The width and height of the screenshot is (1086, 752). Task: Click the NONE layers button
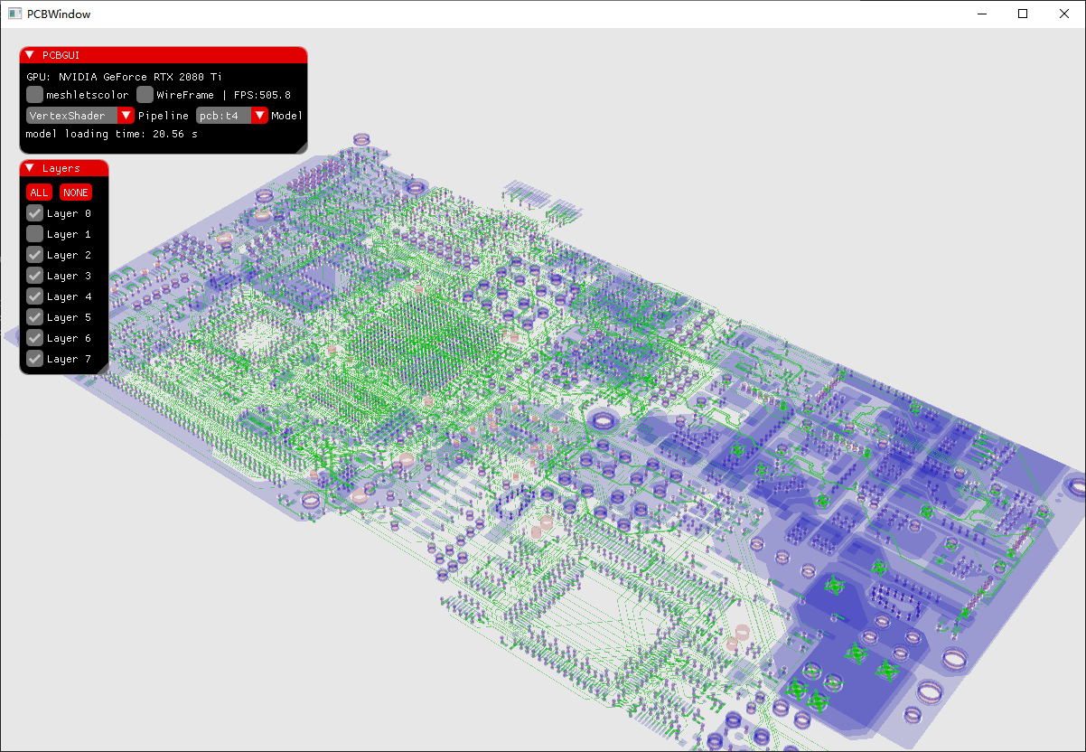(x=76, y=193)
